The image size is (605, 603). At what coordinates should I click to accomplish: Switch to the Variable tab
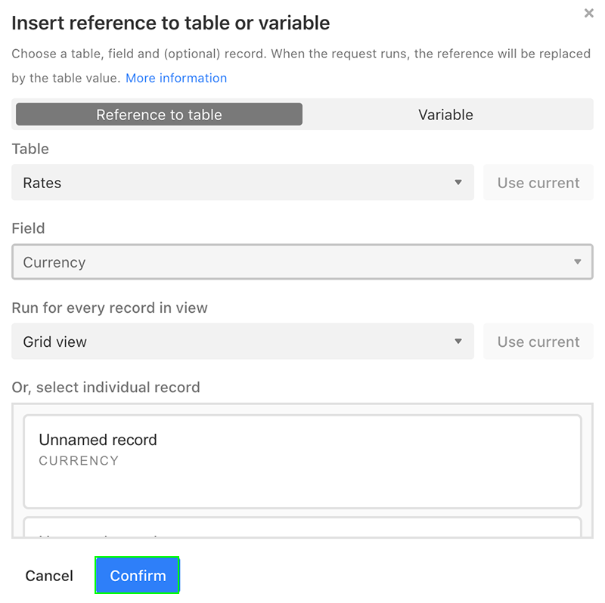coord(445,114)
